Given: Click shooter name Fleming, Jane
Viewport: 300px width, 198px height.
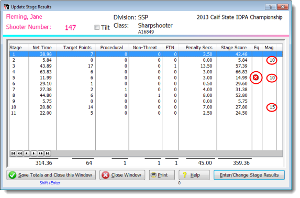Looking at the screenshot, I should pos(24,17).
